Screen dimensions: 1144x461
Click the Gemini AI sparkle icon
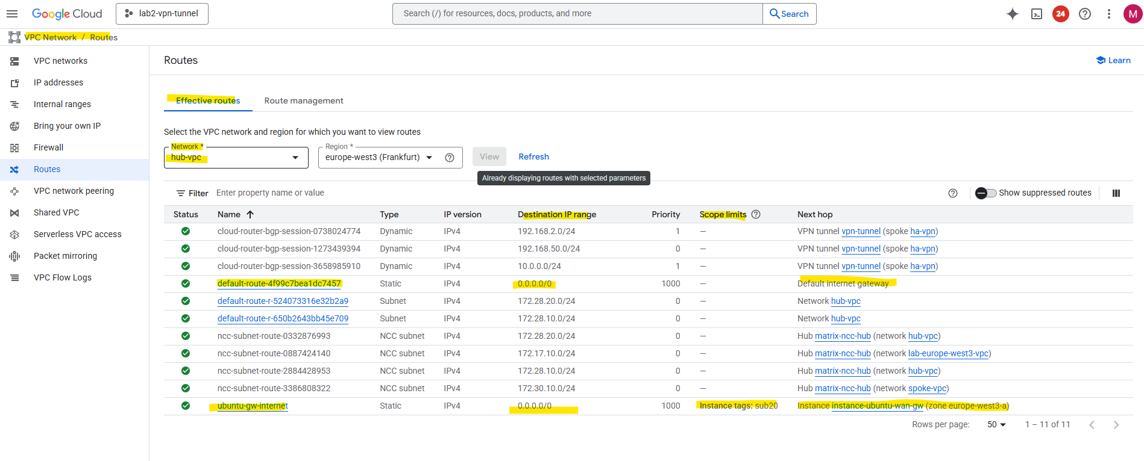tap(1013, 14)
